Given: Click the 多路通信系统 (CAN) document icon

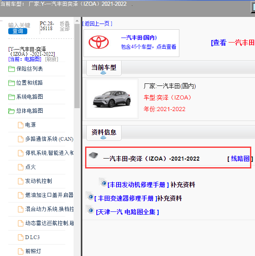Looking at the screenshot, I should point(21,139).
